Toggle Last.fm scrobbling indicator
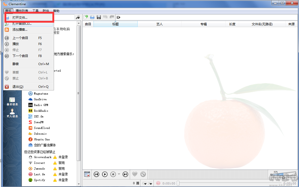 pyautogui.click(x=158, y=183)
